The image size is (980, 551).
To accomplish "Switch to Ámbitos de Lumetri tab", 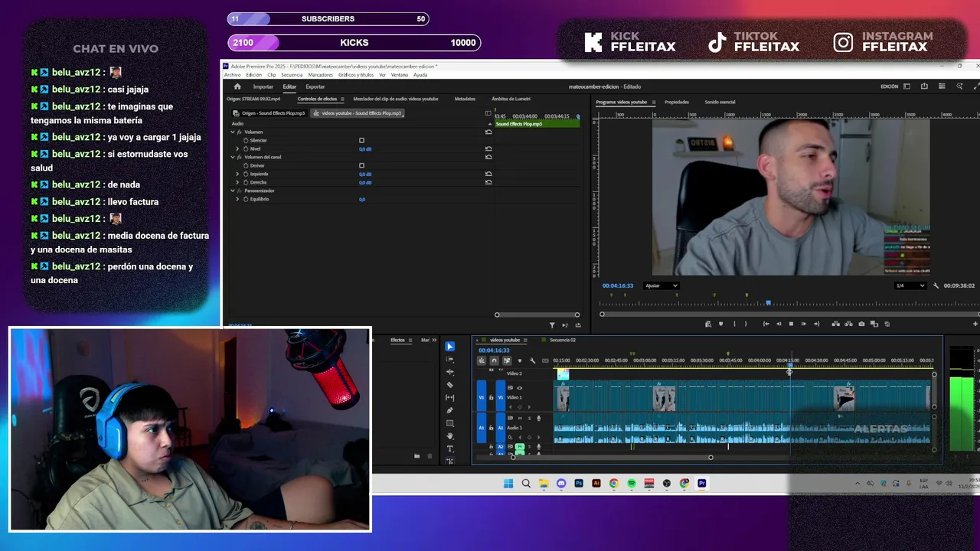I will coord(511,99).
